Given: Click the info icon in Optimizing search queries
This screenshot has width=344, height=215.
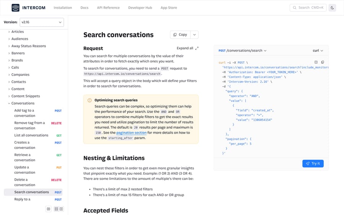Looking at the screenshot, I should (x=89, y=100).
